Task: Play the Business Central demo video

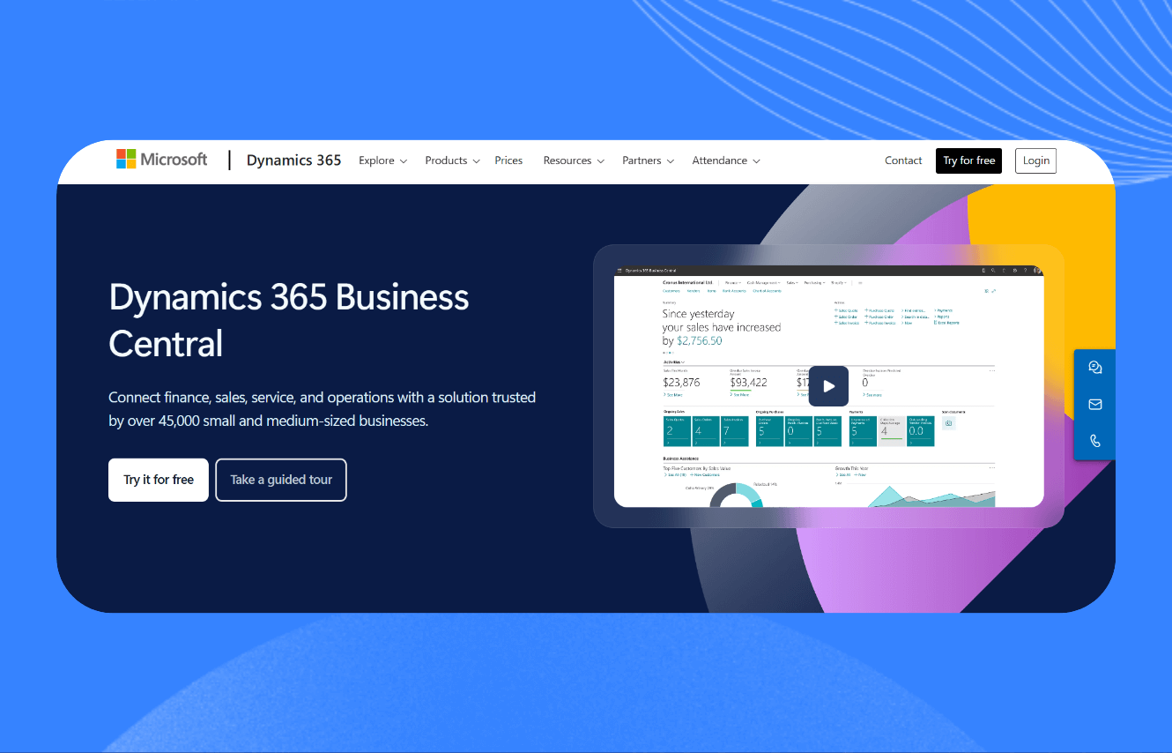Action: click(x=828, y=386)
